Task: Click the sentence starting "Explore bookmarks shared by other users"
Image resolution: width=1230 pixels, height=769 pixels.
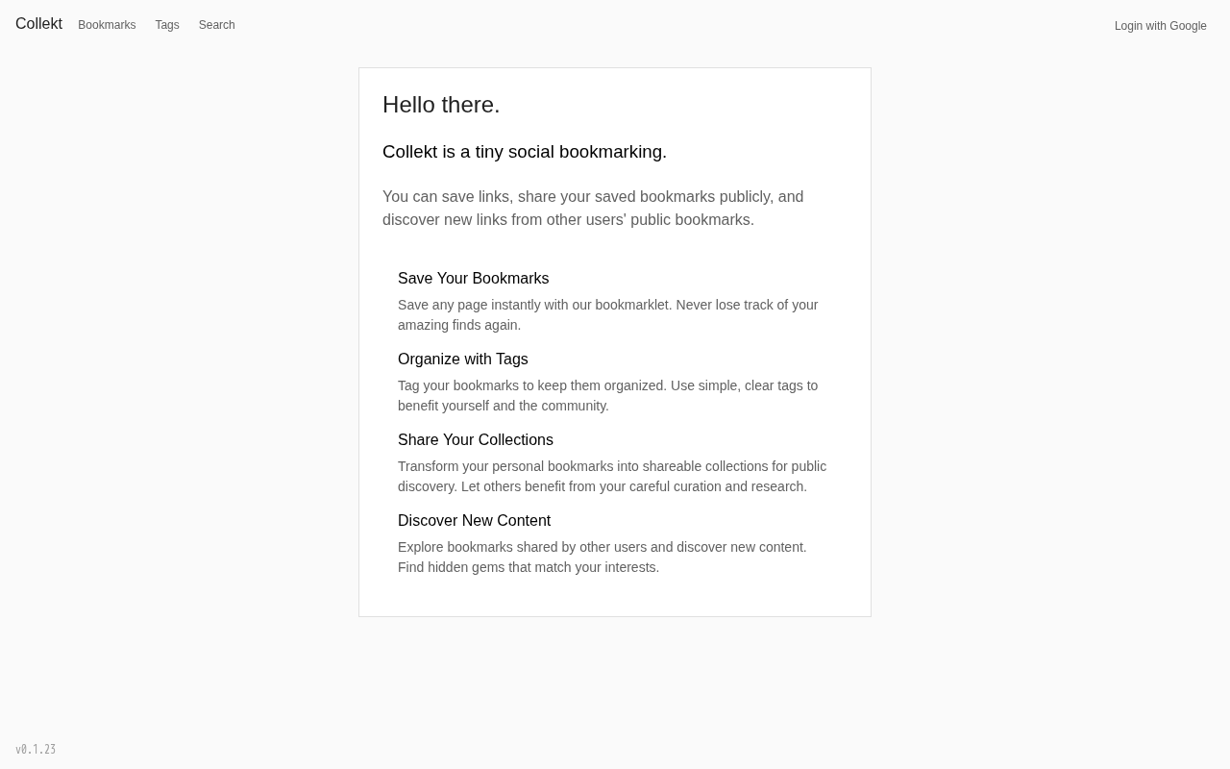Action: (x=602, y=547)
